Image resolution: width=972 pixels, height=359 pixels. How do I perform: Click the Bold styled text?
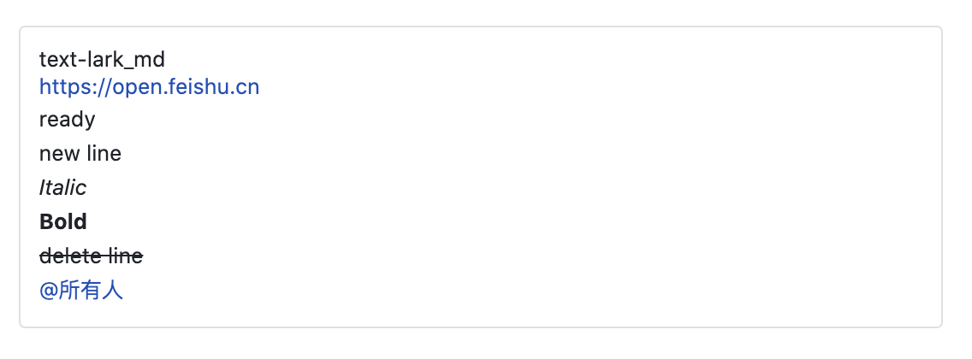[62, 221]
